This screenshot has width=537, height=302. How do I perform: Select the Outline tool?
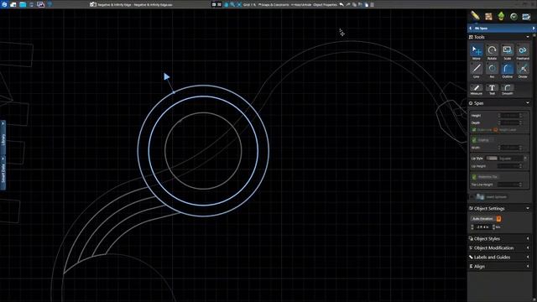507,70
